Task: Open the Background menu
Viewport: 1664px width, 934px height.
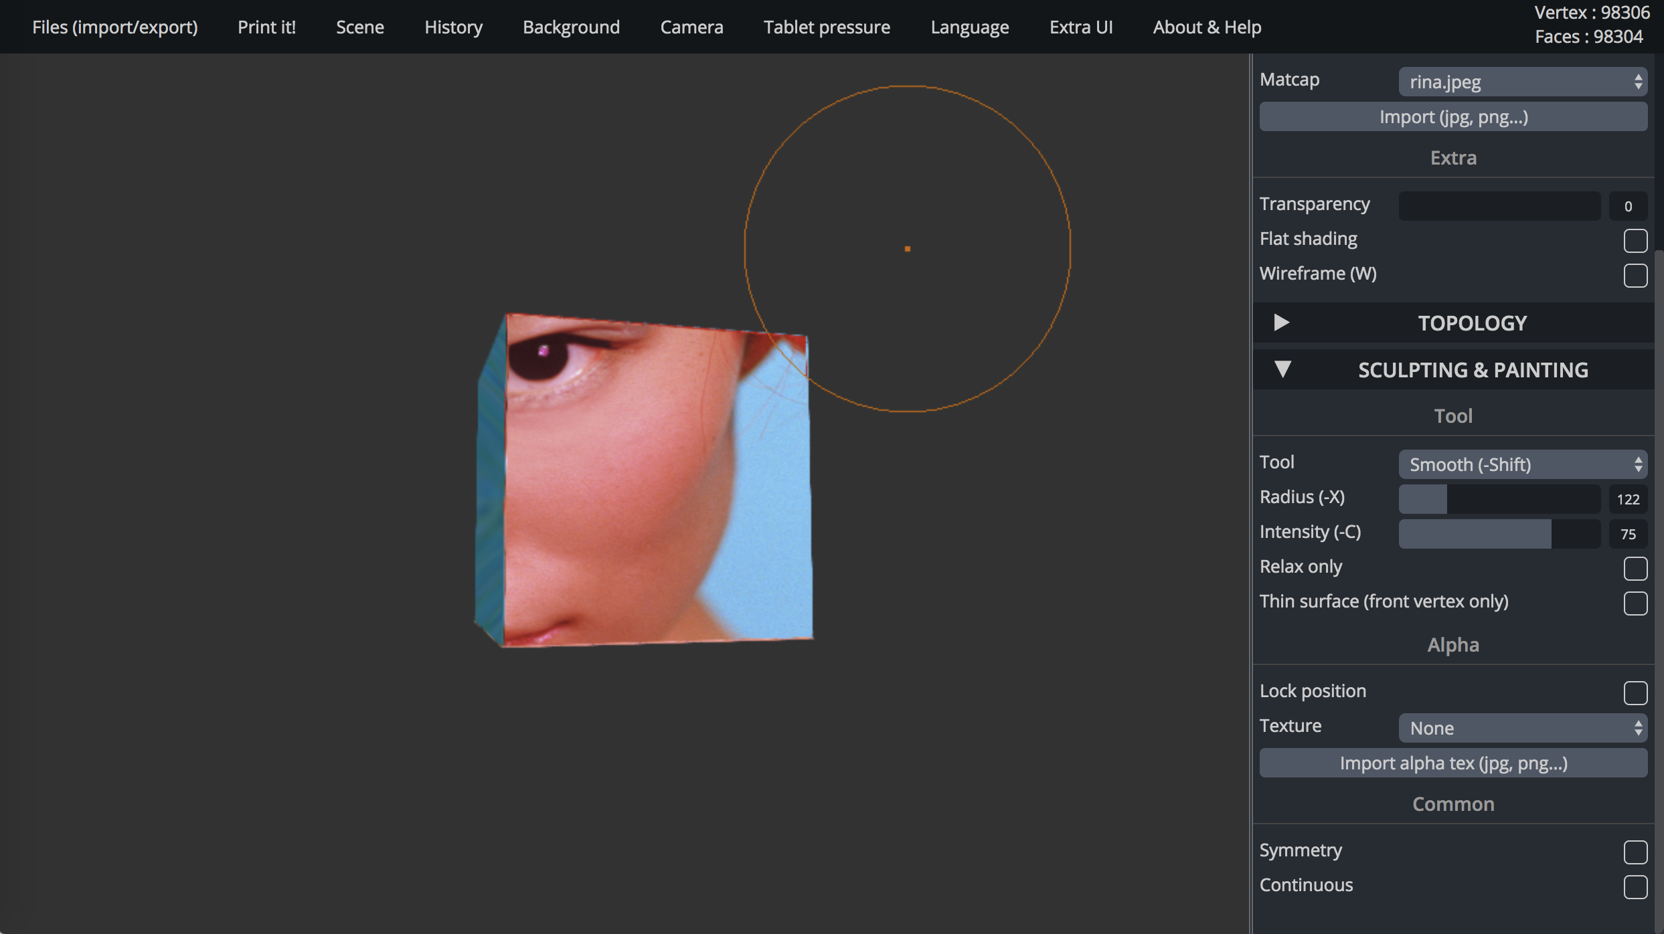Action: [571, 27]
